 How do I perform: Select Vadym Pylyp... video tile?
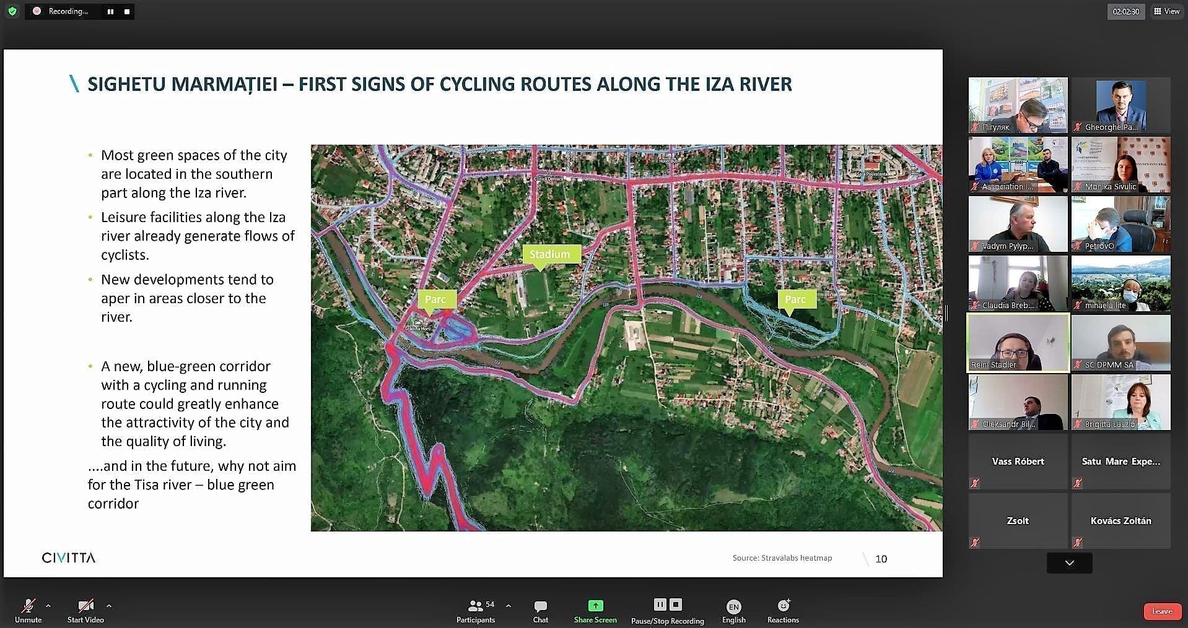pyautogui.click(x=1018, y=223)
